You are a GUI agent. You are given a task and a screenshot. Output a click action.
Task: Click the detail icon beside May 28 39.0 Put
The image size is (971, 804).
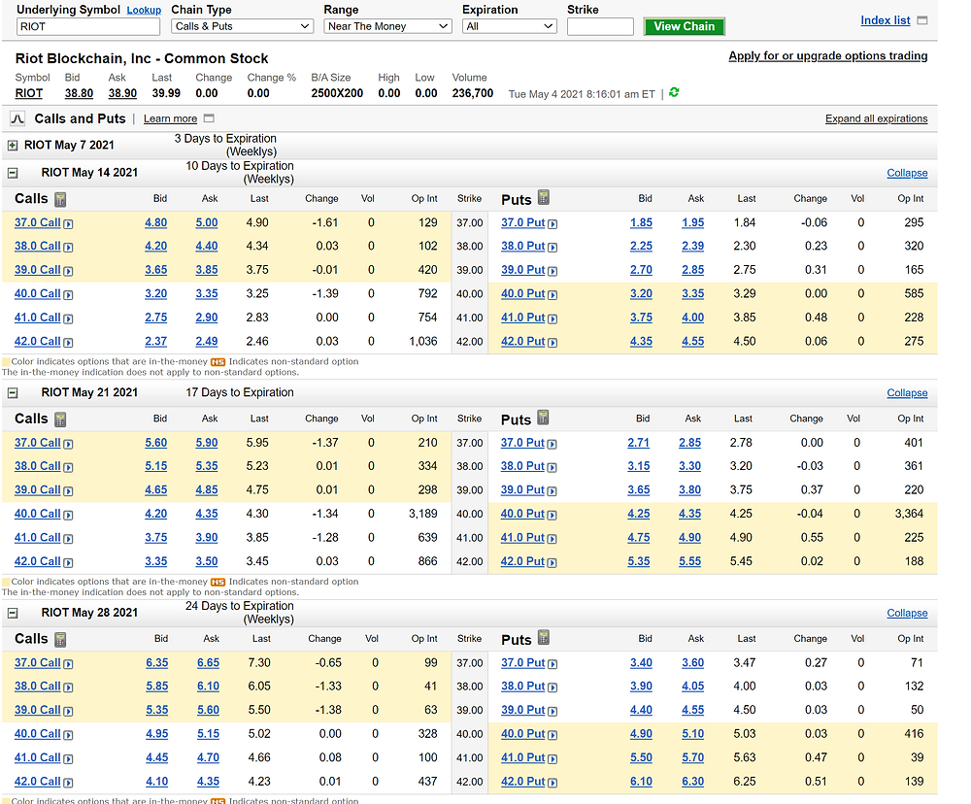coord(552,711)
